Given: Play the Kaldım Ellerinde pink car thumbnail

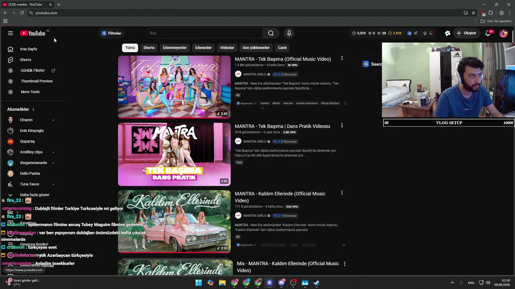Looking at the screenshot, I should coord(174,222).
